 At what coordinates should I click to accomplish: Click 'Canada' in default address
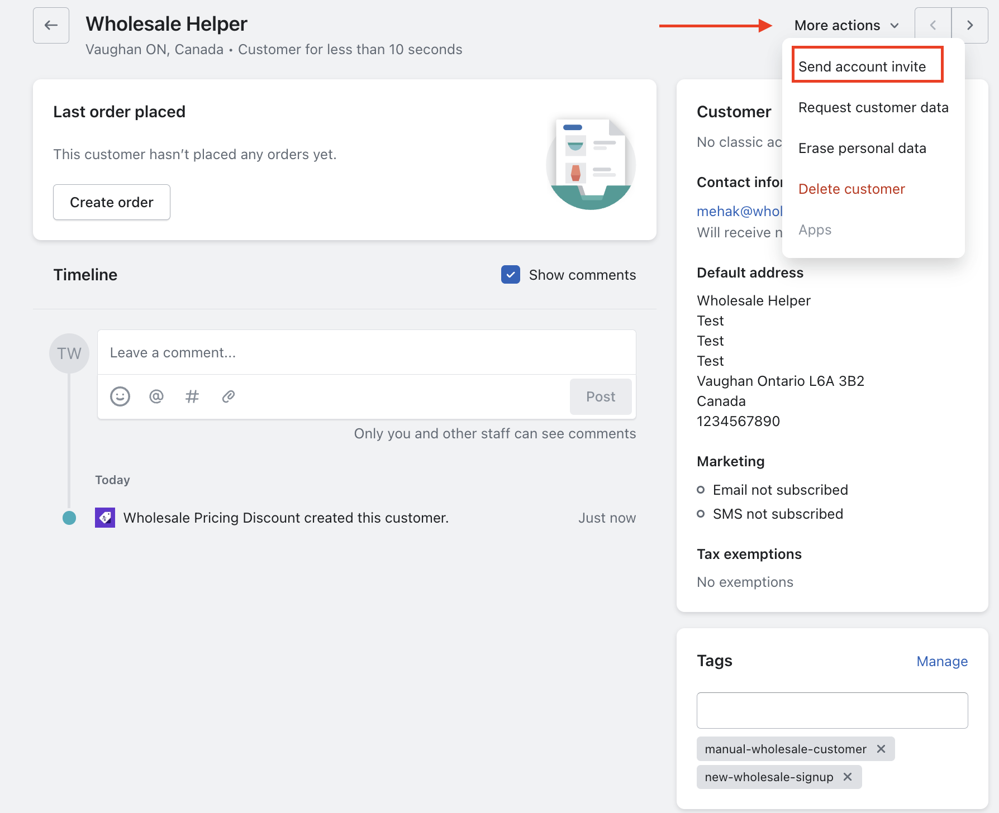[721, 401]
